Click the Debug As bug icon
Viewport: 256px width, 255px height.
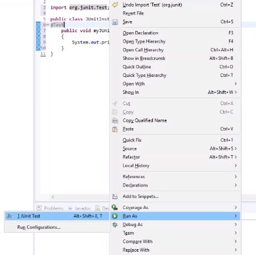tap(115, 225)
